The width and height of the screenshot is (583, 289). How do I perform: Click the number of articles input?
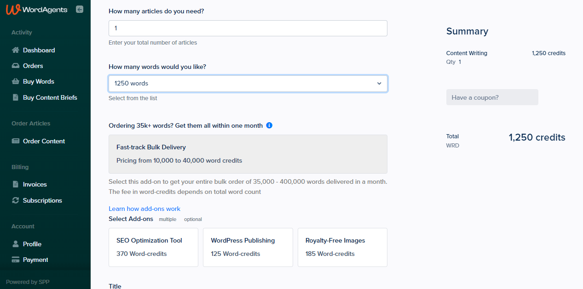click(248, 28)
